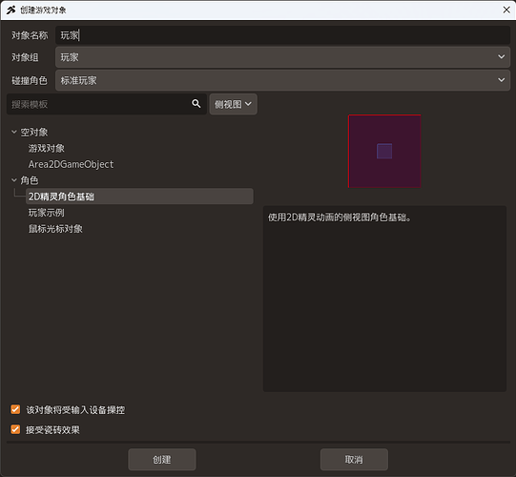Click the running figure app icon
Screen dimensions: 516x477
[10, 10]
